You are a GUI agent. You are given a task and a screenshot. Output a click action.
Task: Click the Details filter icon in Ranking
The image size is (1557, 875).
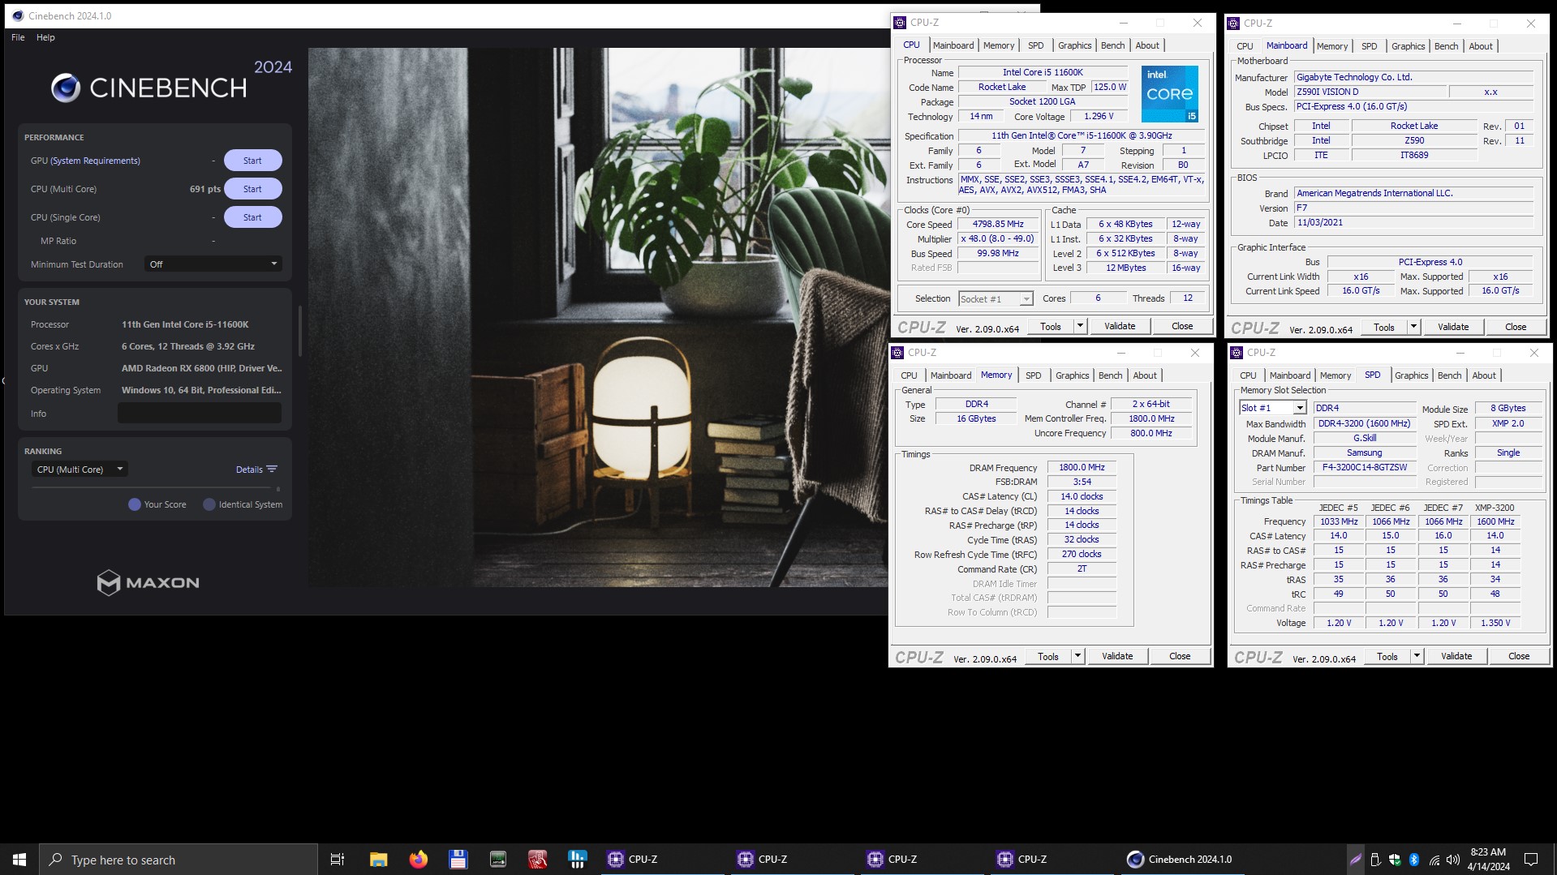point(272,470)
